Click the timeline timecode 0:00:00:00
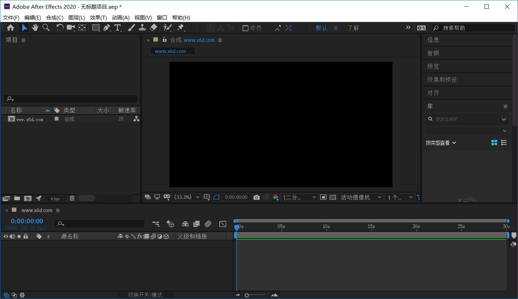This screenshot has width=518, height=299. pyautogui.click(x=27, y=221)
